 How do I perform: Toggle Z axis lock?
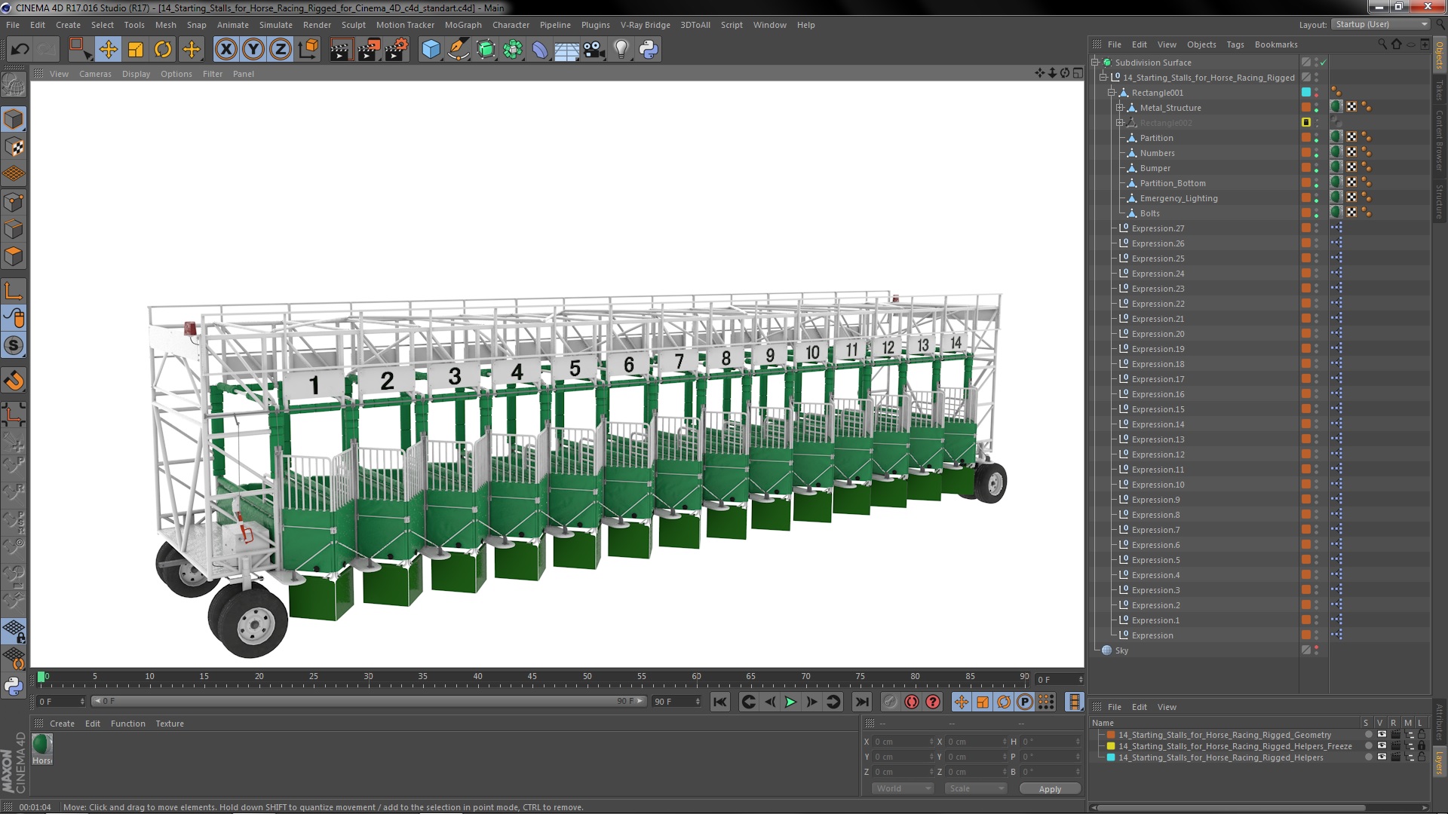pyautogui.click(x=280, y=50)
